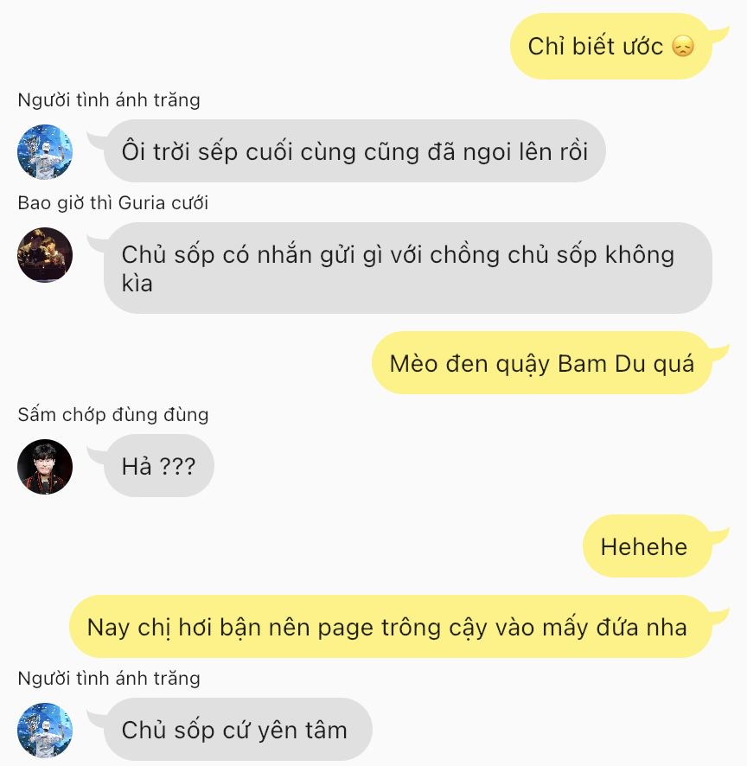Tap the avatar next to Chủ sốp cứ yên tâm
Screen dimensions: 747x766
[45, 730]
